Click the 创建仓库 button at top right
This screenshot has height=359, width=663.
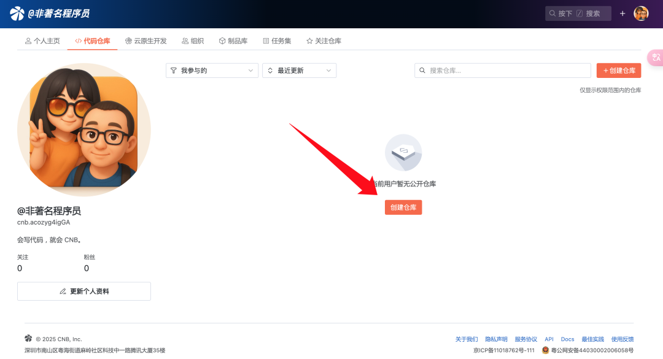pos(619,70)
